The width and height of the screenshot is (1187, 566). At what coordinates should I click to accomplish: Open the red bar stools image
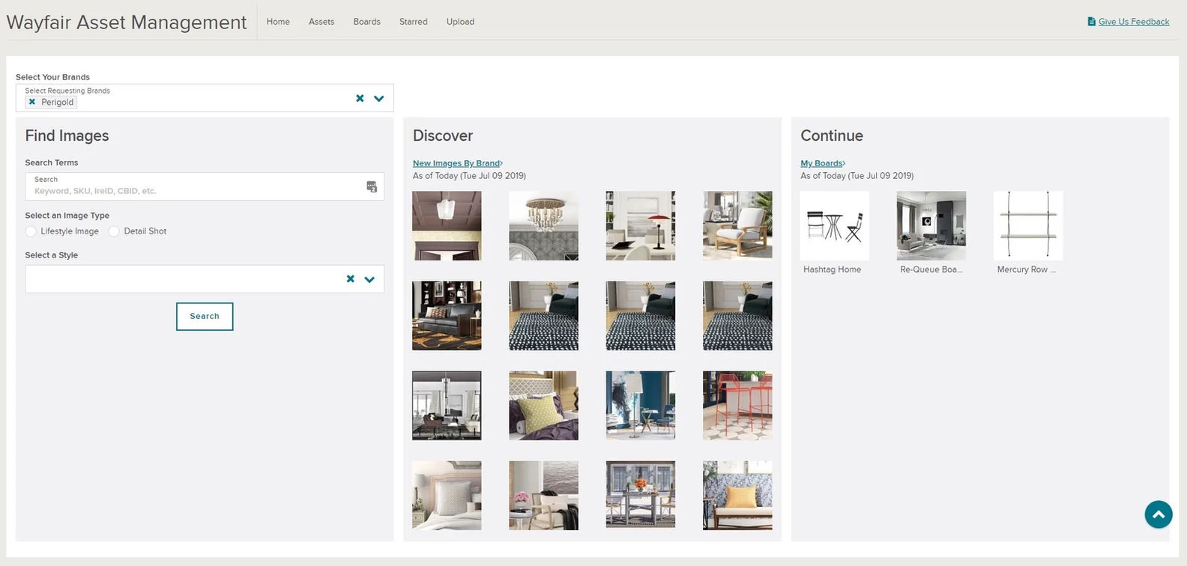737,405
